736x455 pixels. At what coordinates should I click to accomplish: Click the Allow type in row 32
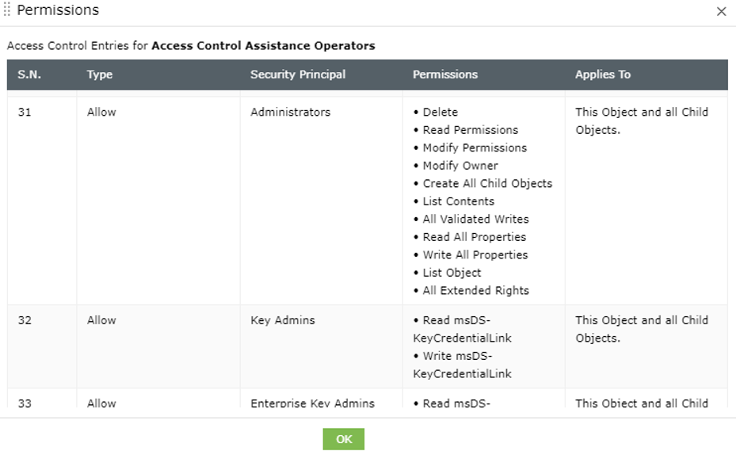coord(101,320)
